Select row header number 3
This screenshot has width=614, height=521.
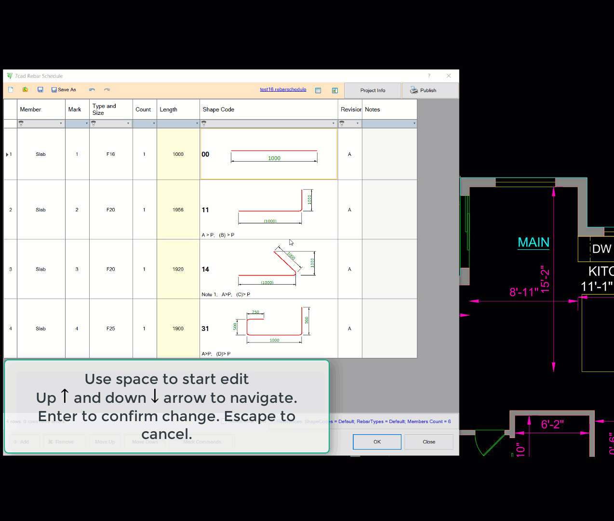[10, 269]
